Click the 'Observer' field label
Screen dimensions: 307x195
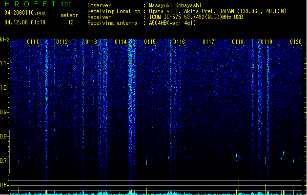click(99, 5)
